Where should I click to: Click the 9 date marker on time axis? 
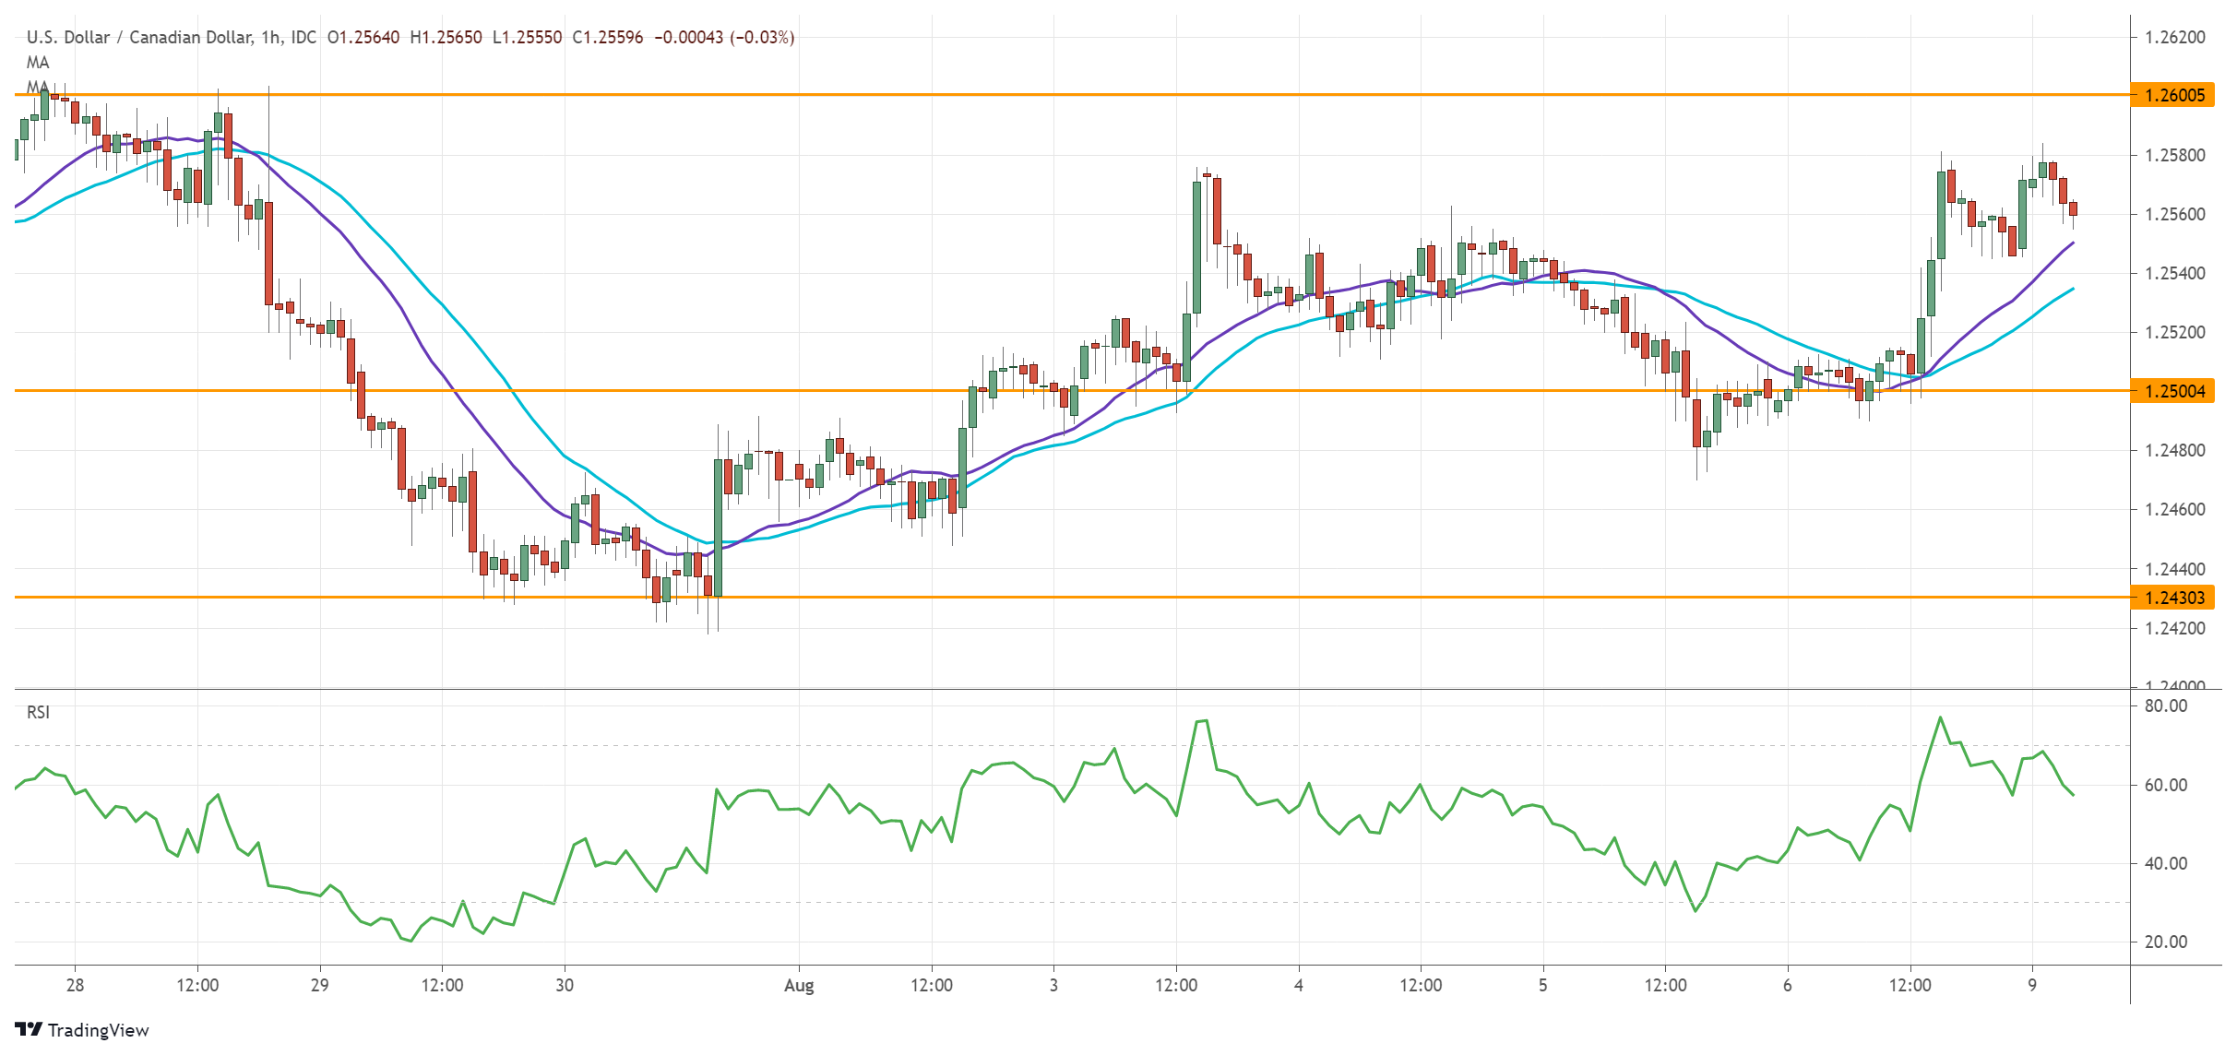click(x=2032, y=985)
